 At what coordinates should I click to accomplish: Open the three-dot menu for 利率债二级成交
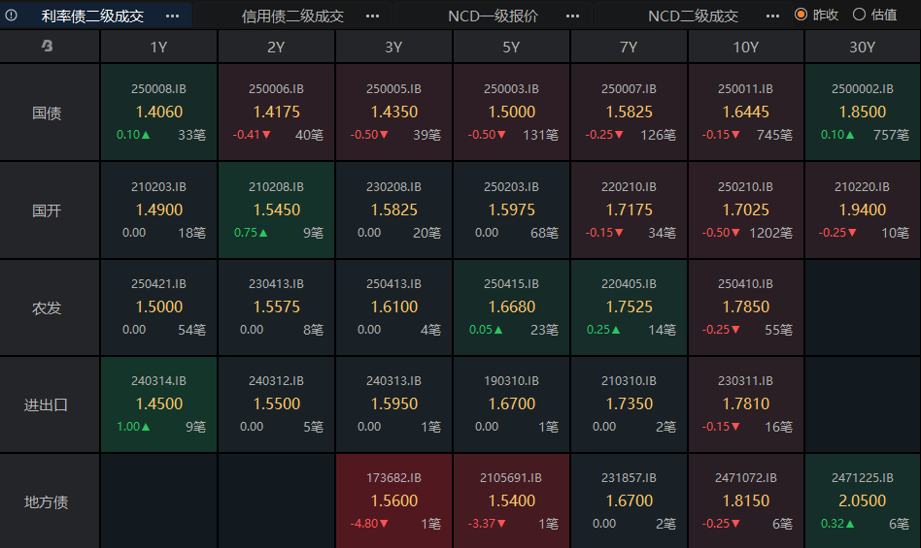(173, 16)
